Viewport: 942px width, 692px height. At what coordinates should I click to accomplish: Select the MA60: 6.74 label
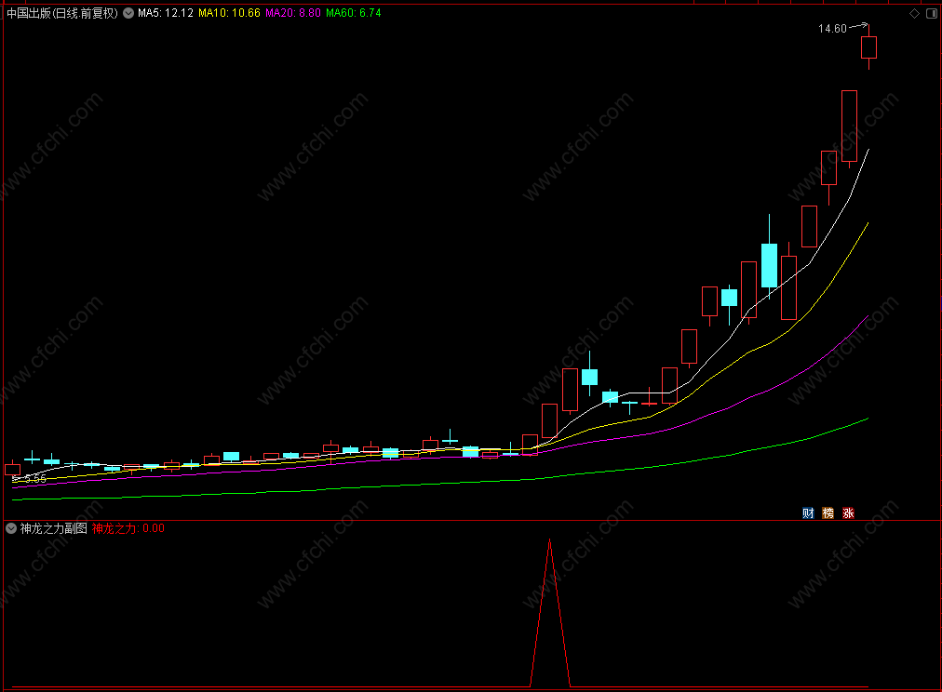(x=354, y=13)
